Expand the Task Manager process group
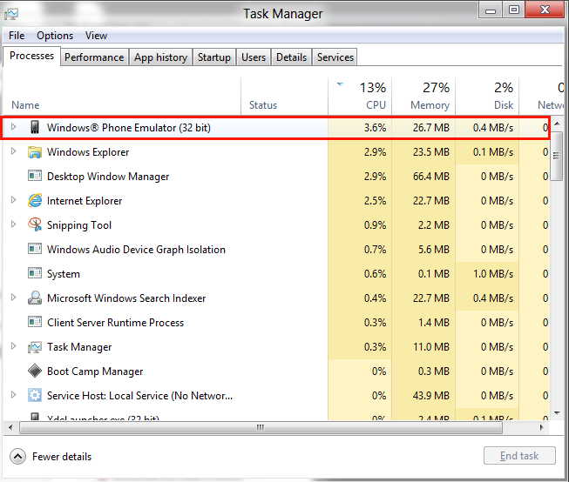 click(x=13, y=346)
